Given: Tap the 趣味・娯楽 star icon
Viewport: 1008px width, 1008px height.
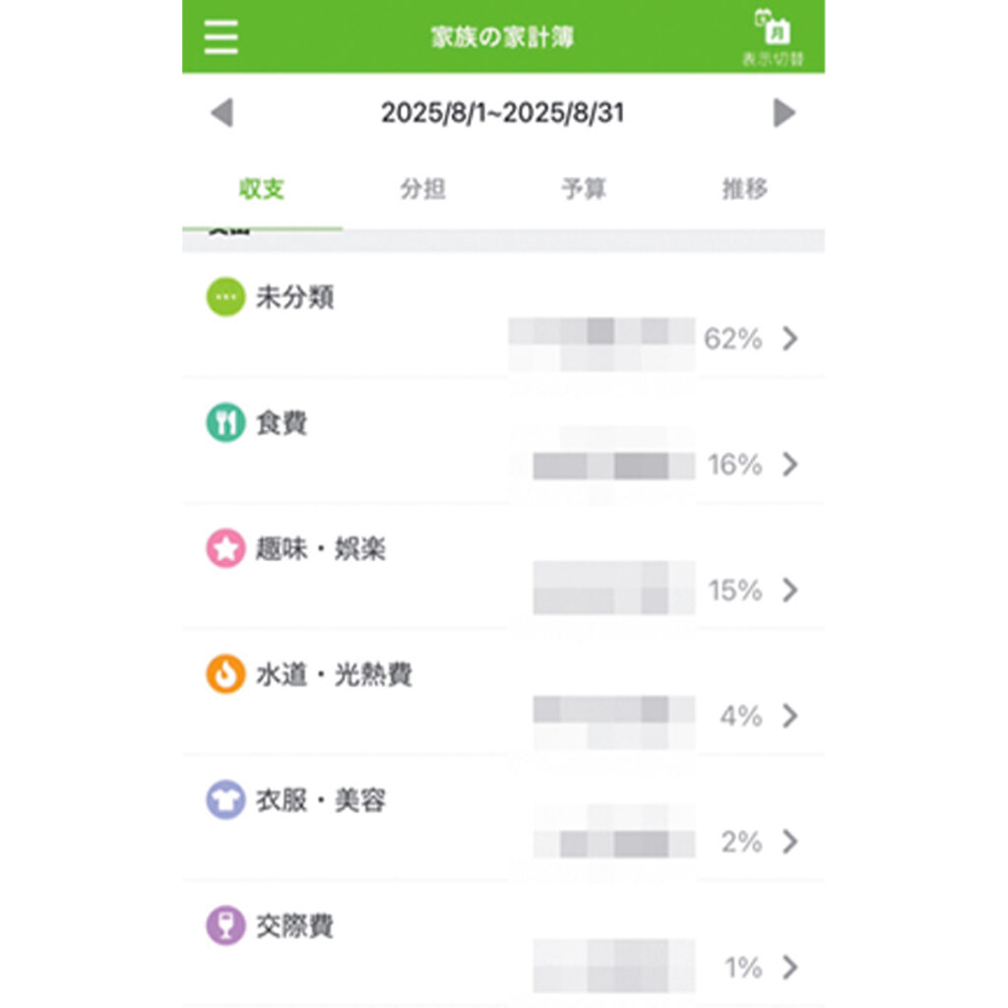Looking at the screenshot, I should (x=225, y=549).
